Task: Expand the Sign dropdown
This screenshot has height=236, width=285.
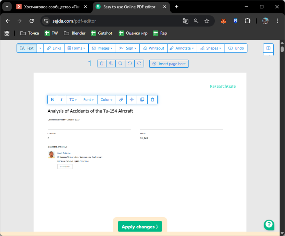Action: (128, 48)
